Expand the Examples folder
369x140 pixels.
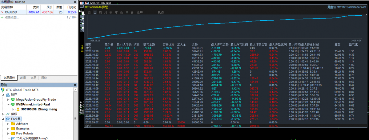(x=8, y=129)
